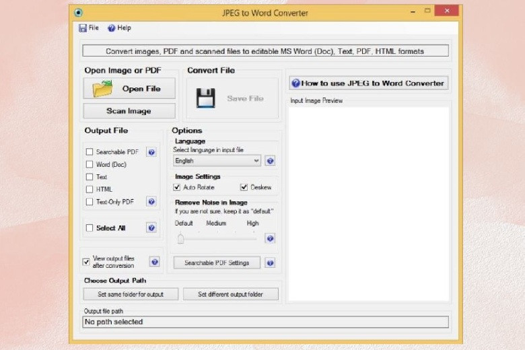The height and width of the screenshot is (350, 525).
Task: Click the floppy disk Save File icon
Action: pos(205,98)
